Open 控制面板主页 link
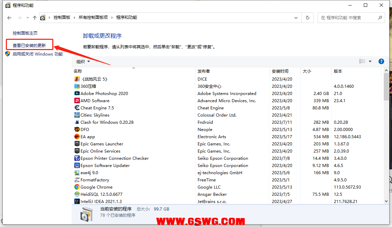This screenshot has height=227, width=392. [25, 33]
